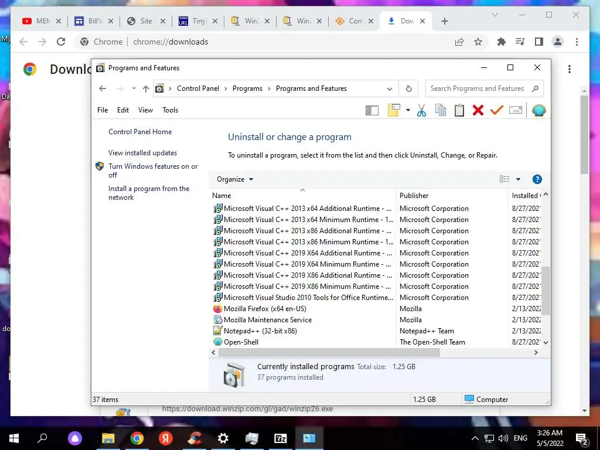Click Windows Start button

coord(14,438)
